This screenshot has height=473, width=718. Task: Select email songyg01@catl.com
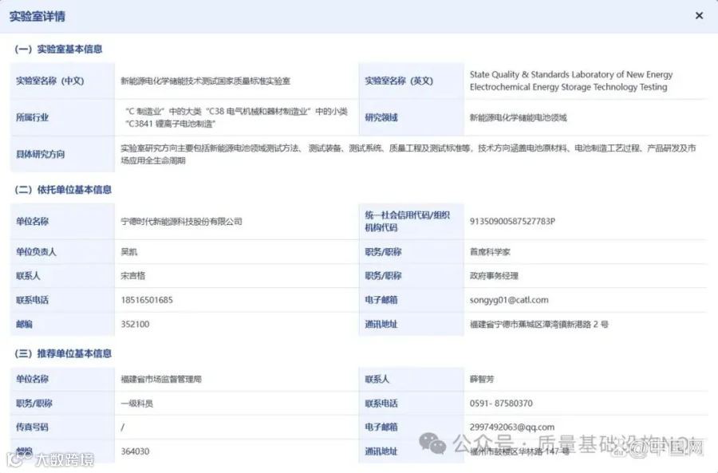(x=509, y=301)
